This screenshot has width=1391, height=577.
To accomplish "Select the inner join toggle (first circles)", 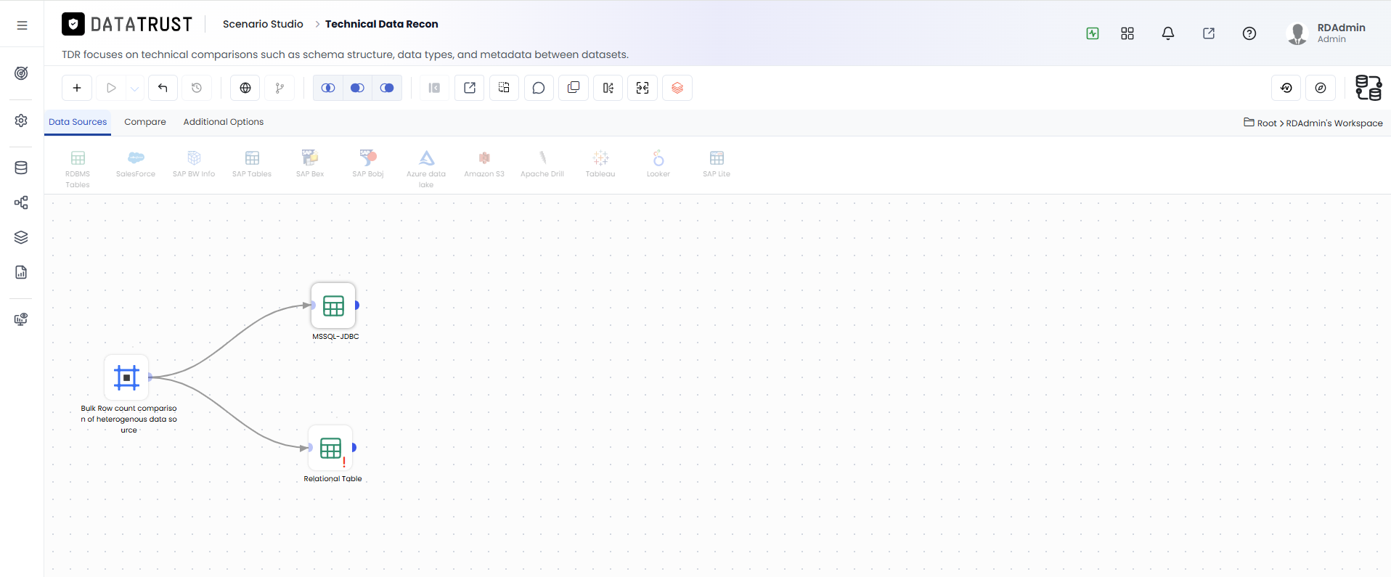I will click(328, 88).
